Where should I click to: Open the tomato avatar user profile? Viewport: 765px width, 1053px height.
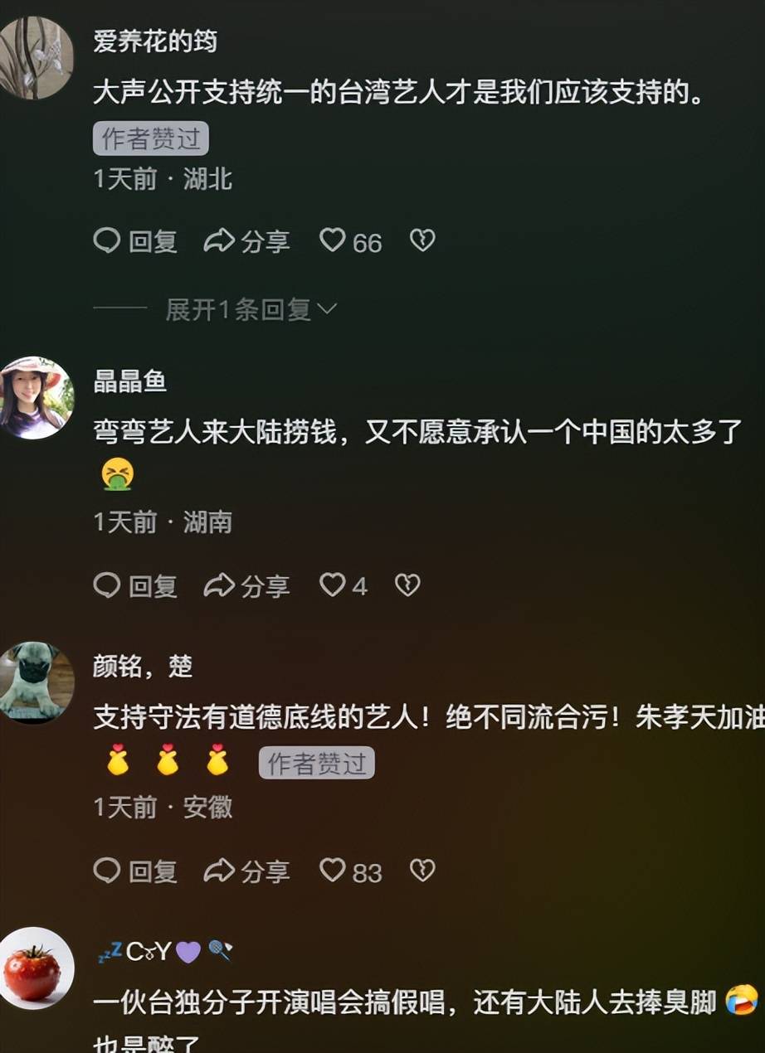[35, 968]
